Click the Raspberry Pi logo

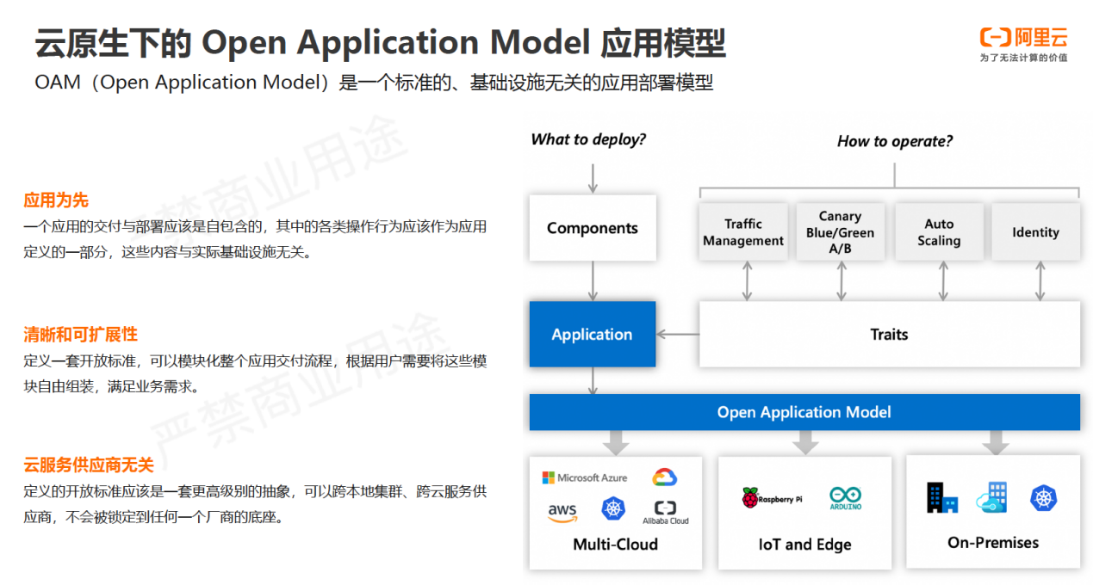point(771,498)
